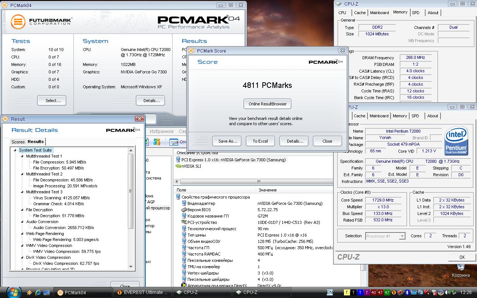477x298 pixels.
Task: Open the About tab in lower CPU-Z
Action: point(433,116)
